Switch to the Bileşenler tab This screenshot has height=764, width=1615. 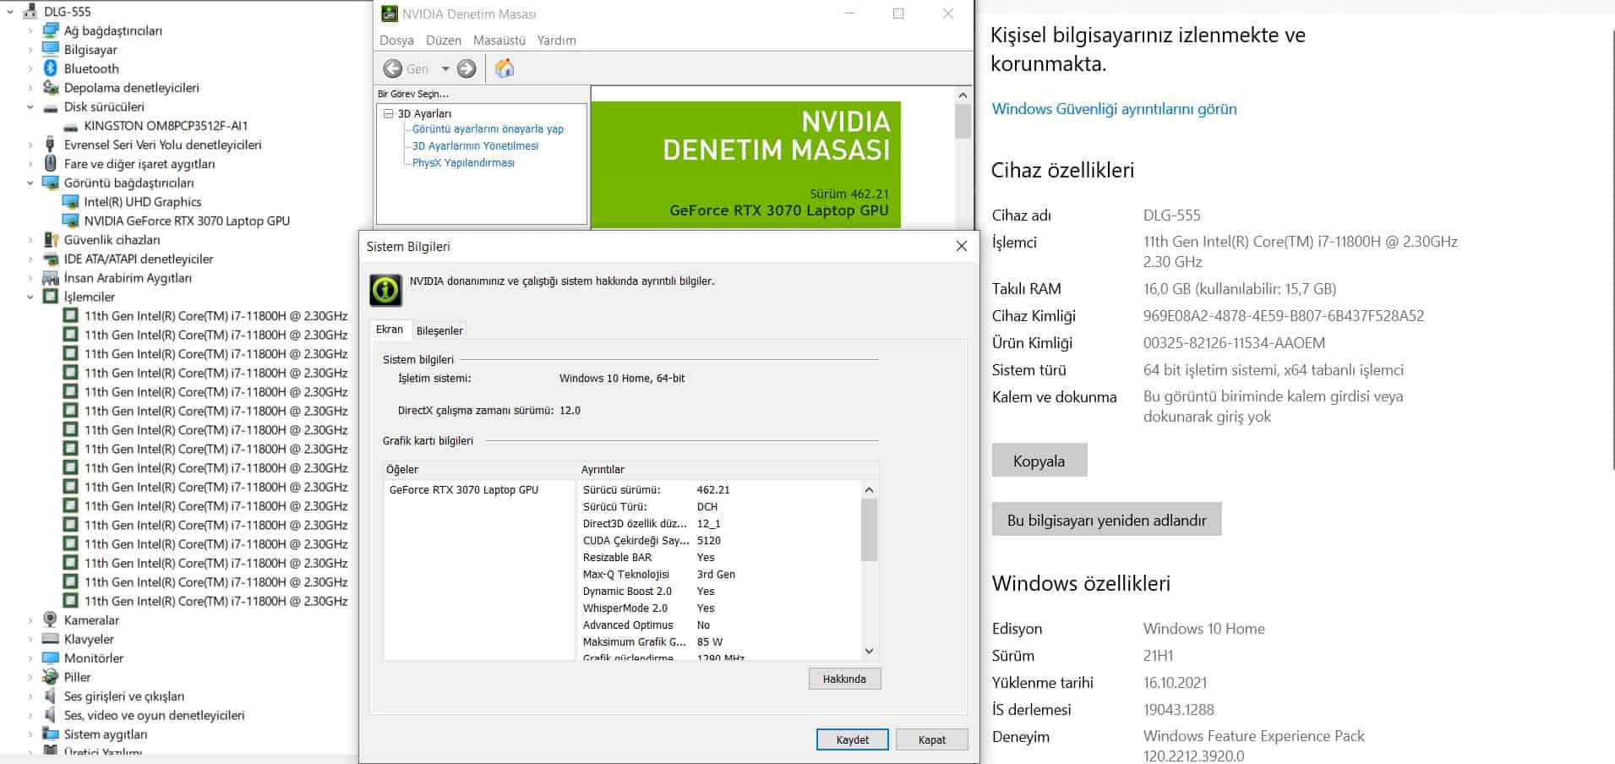439,330
